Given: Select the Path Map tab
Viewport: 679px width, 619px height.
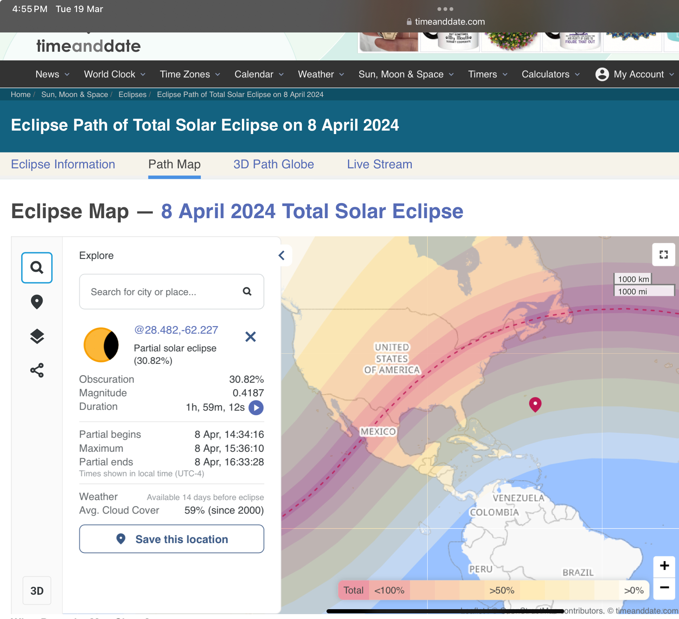Looking at the screenshot, I should (174, 165).
